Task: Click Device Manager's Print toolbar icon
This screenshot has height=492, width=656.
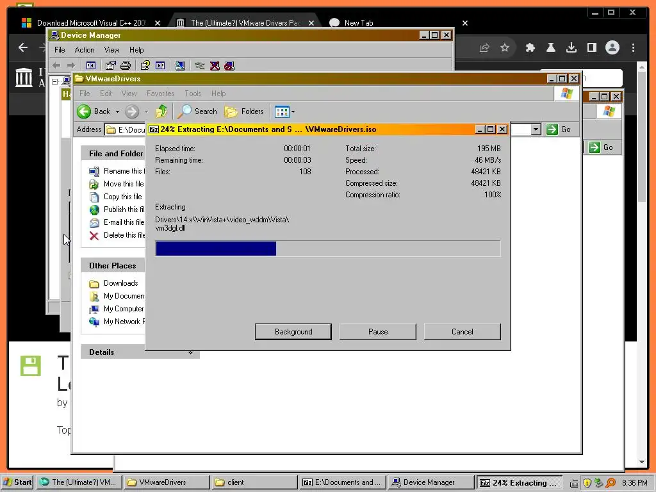Action: tap(126, 66)
